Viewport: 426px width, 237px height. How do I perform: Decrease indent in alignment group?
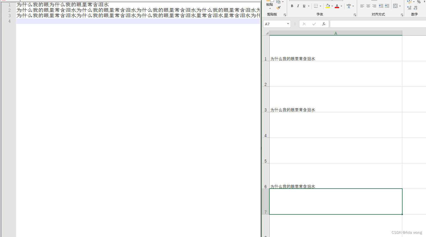pyautogui.click(x=381, y=6)
